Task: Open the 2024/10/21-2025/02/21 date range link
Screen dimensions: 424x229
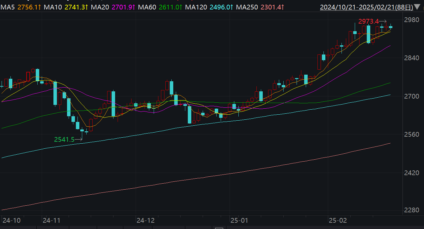Action: pyautogui.click(x=366, y=7)
